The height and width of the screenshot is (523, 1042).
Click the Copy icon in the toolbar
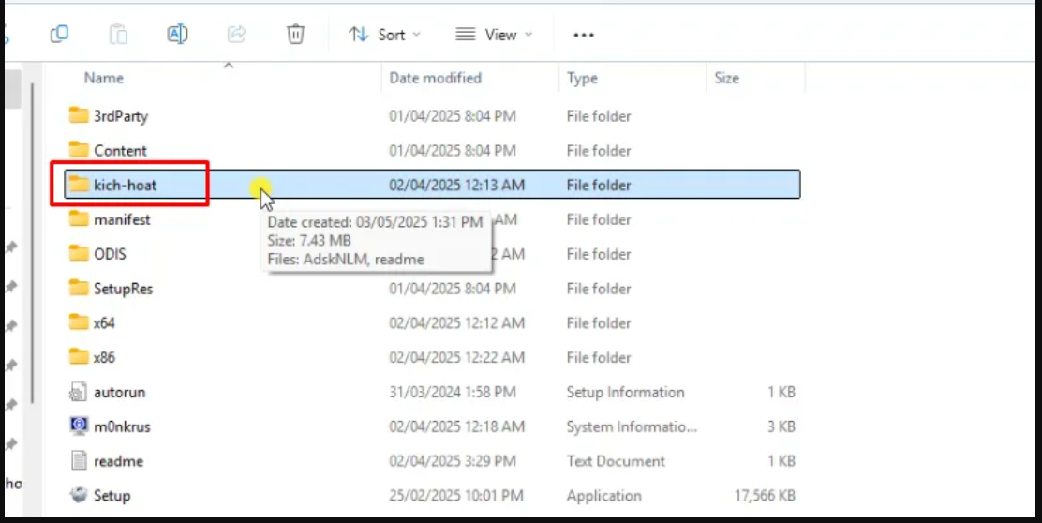(x=59, y=35)
